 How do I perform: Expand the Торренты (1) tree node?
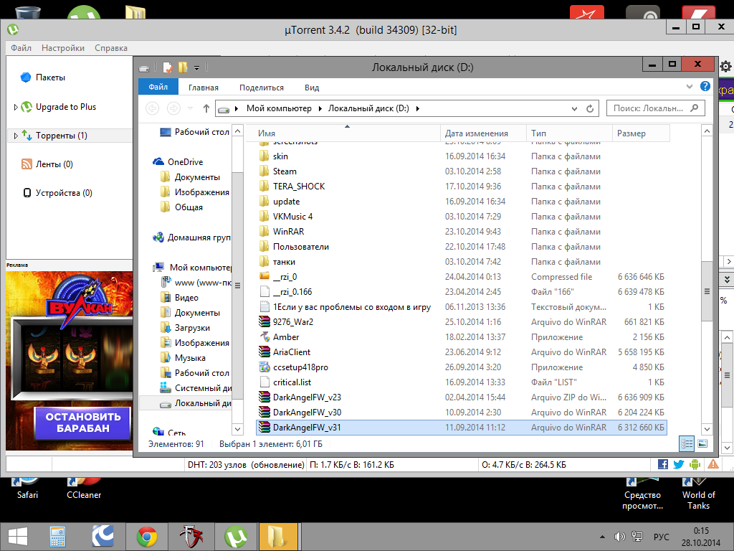16,136
